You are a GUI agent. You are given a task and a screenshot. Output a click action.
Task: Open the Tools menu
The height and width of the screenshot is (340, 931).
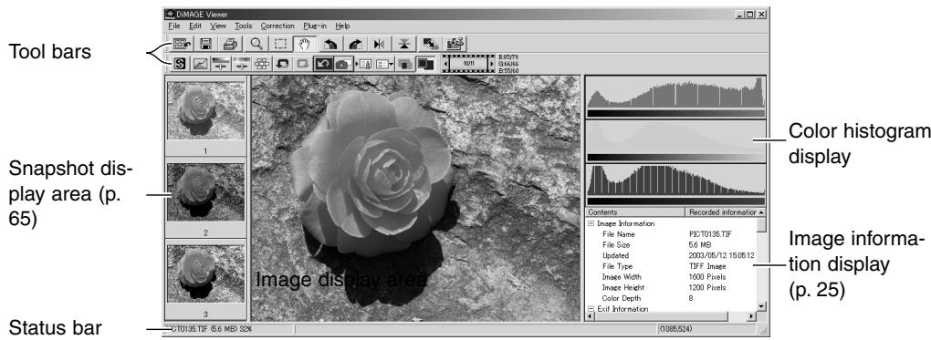coord(244,26)
